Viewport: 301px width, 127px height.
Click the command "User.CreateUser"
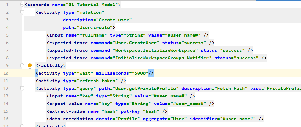pyautogui.click(x=136, y=43)
